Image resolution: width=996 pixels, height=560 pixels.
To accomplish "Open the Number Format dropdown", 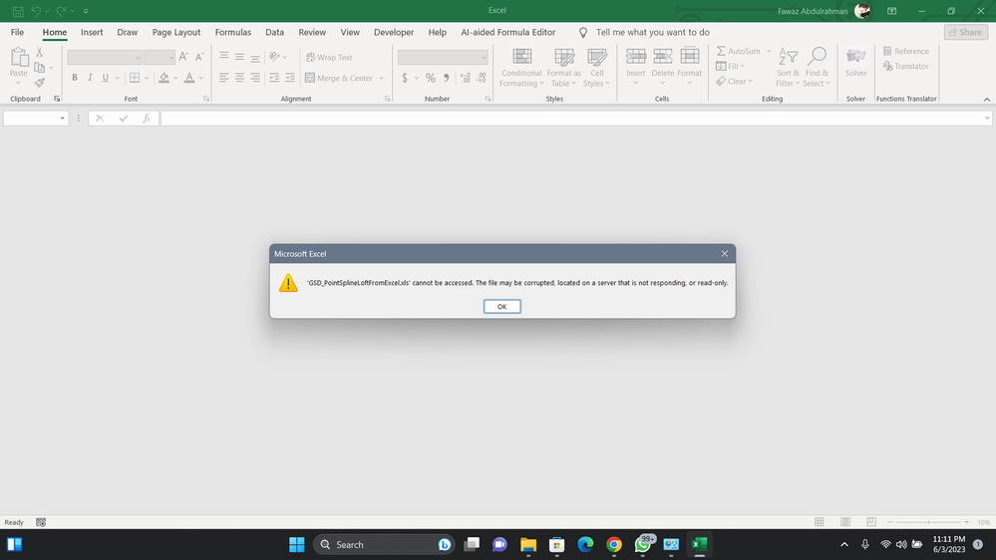I will (484, 57).
